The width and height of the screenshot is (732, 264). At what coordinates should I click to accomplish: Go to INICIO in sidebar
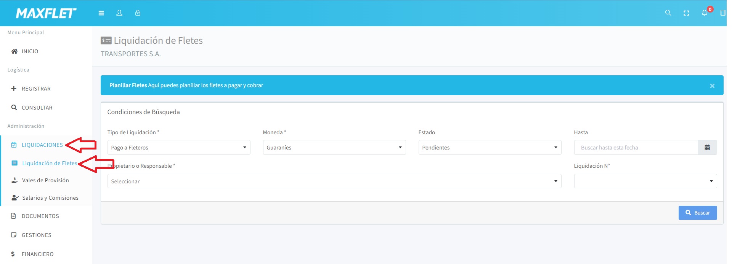[x=30, y=51]
